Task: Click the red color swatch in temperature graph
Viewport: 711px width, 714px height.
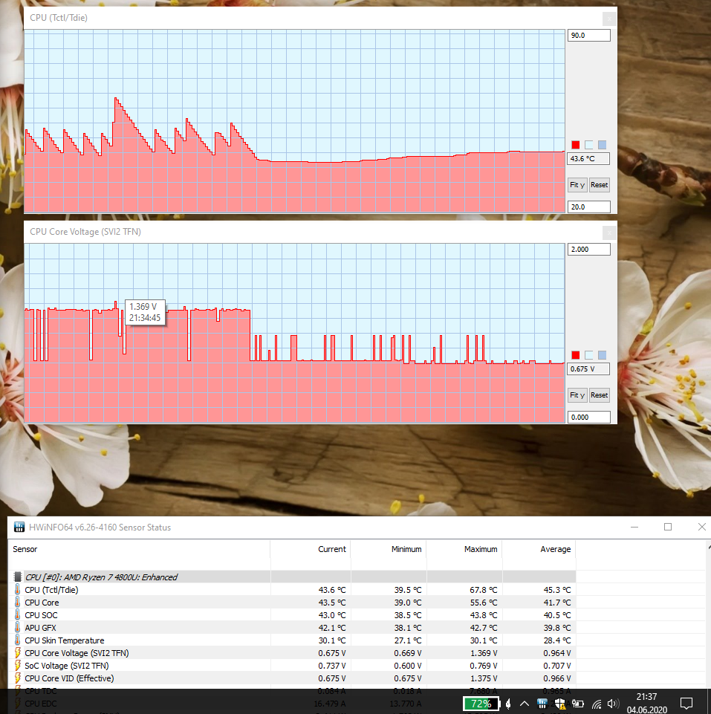Action: coord(576,145)
